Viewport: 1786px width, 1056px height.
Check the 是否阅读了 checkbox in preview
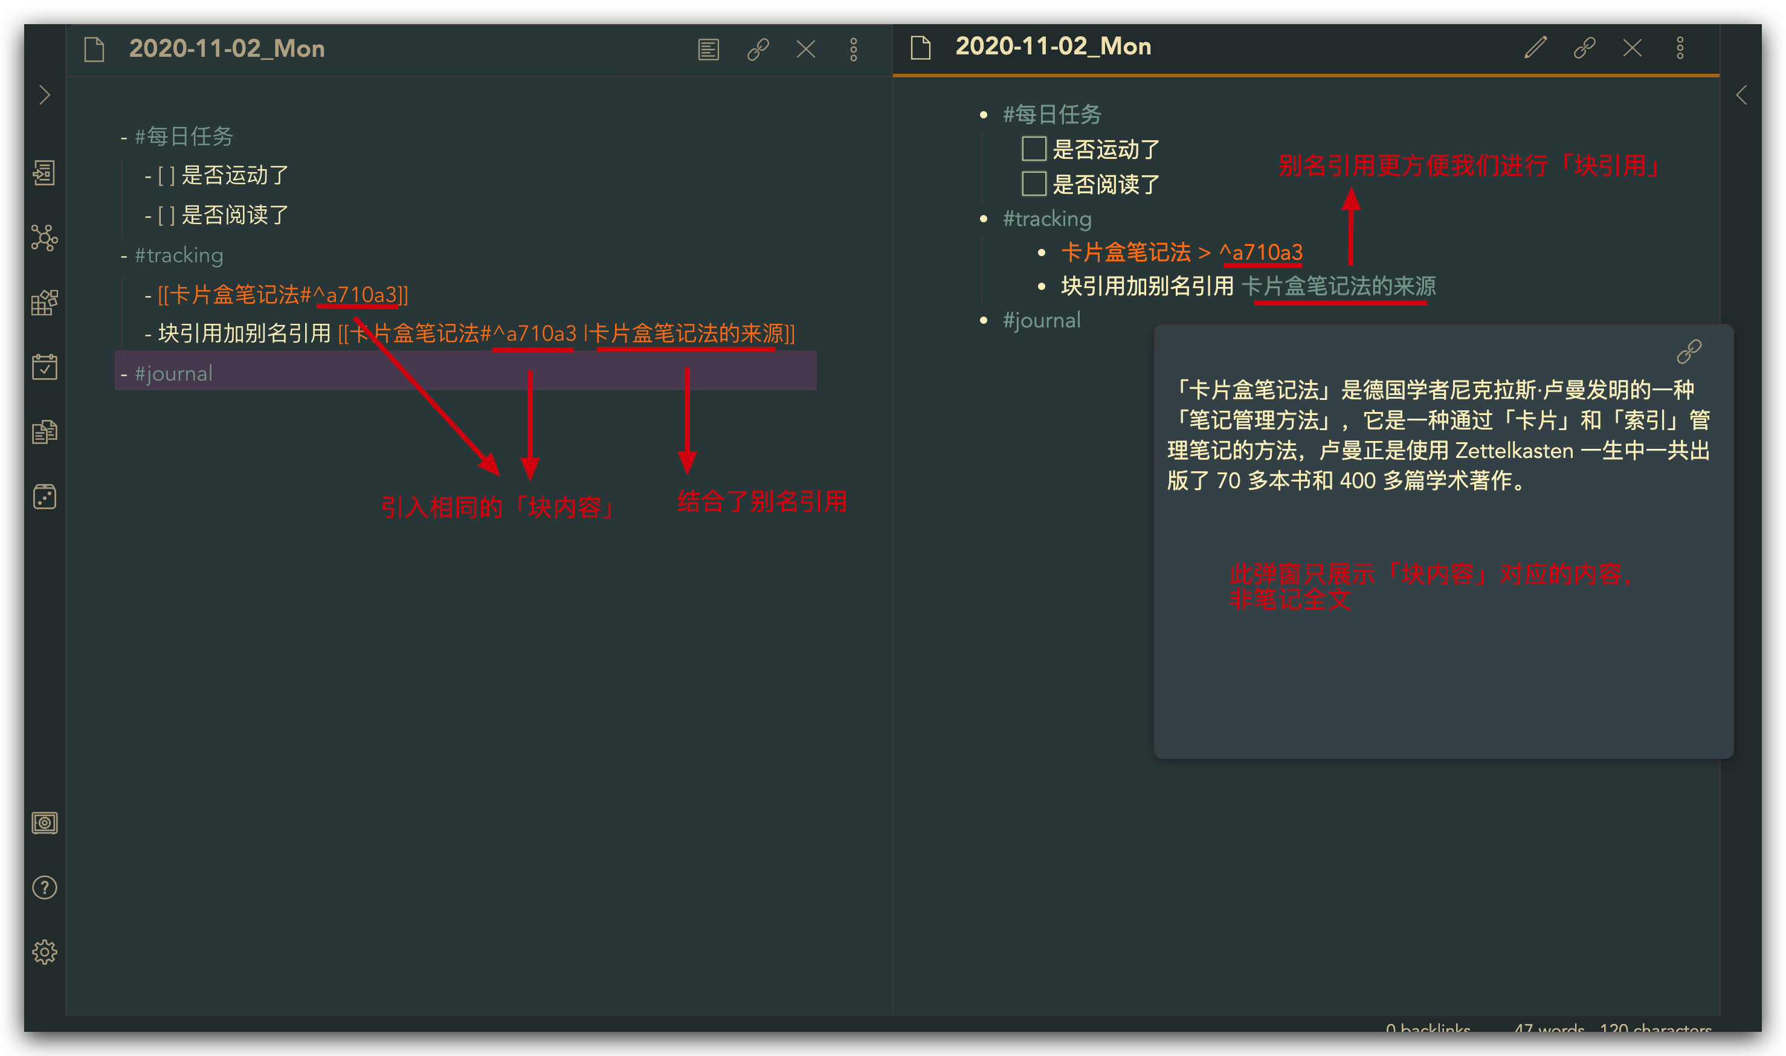point(1034,184)
